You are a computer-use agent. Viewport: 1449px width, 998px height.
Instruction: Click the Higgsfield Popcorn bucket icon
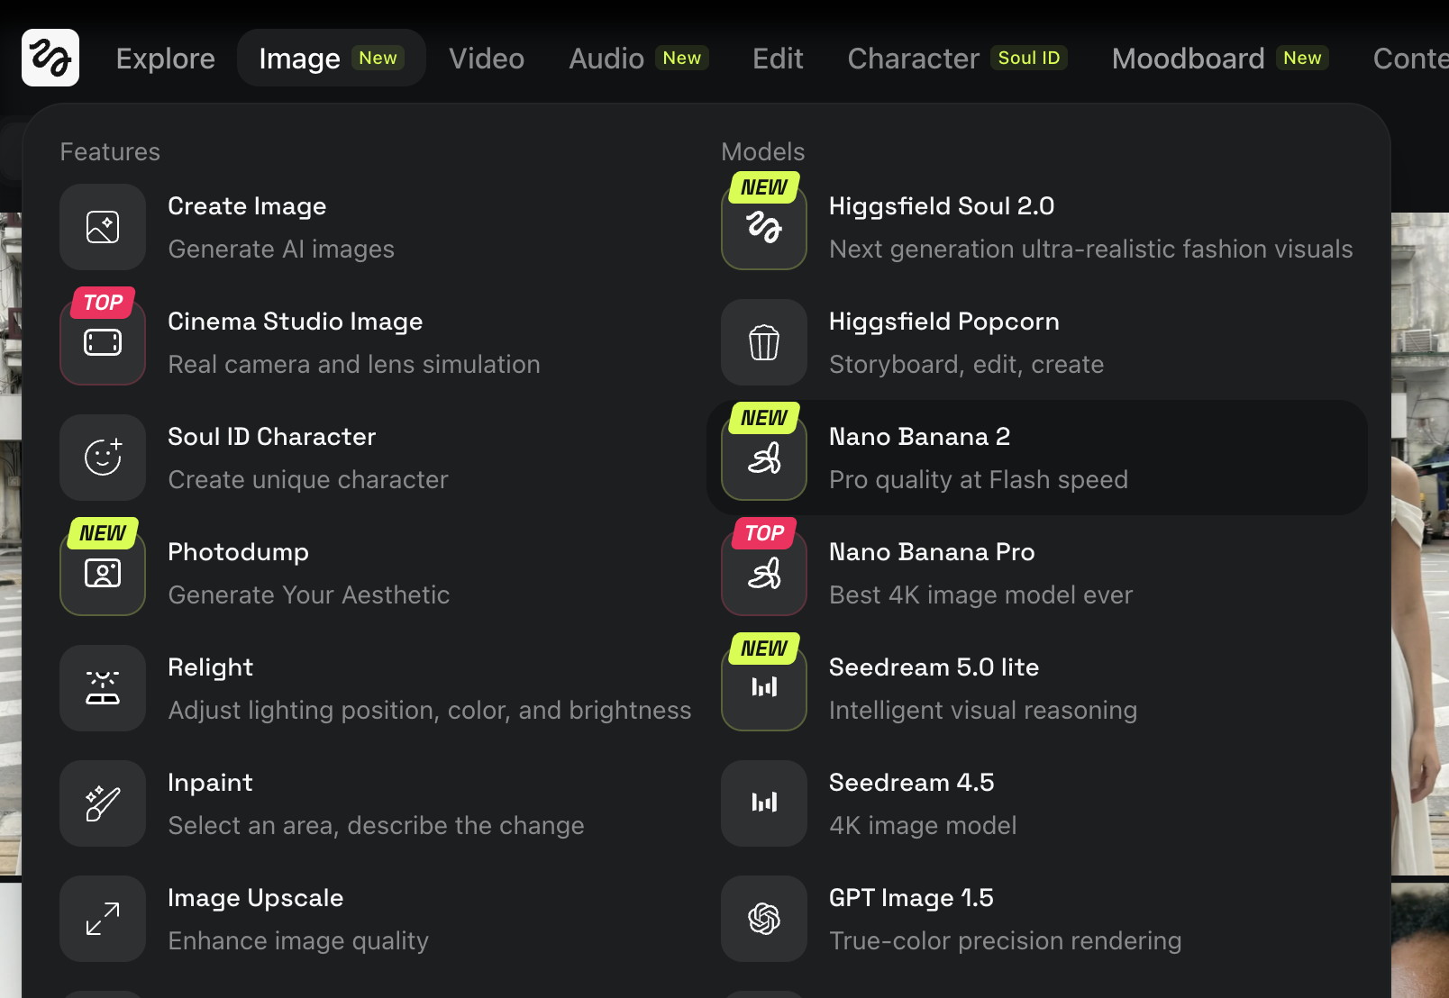(764, 342)
